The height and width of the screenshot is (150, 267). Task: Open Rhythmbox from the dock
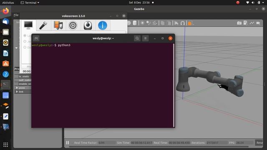5,42
